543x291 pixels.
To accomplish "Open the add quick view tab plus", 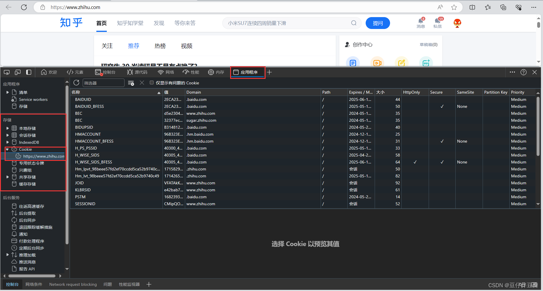I will click(x=149, y=284).
